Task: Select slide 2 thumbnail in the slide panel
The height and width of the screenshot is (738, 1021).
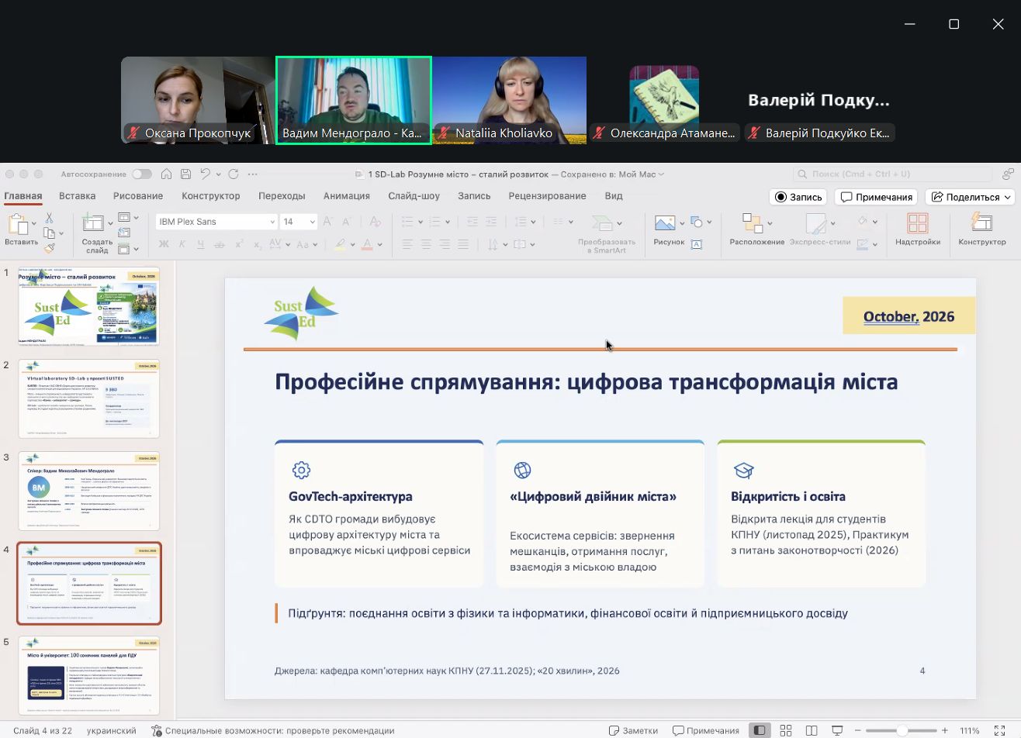Action: coord(88,398)
